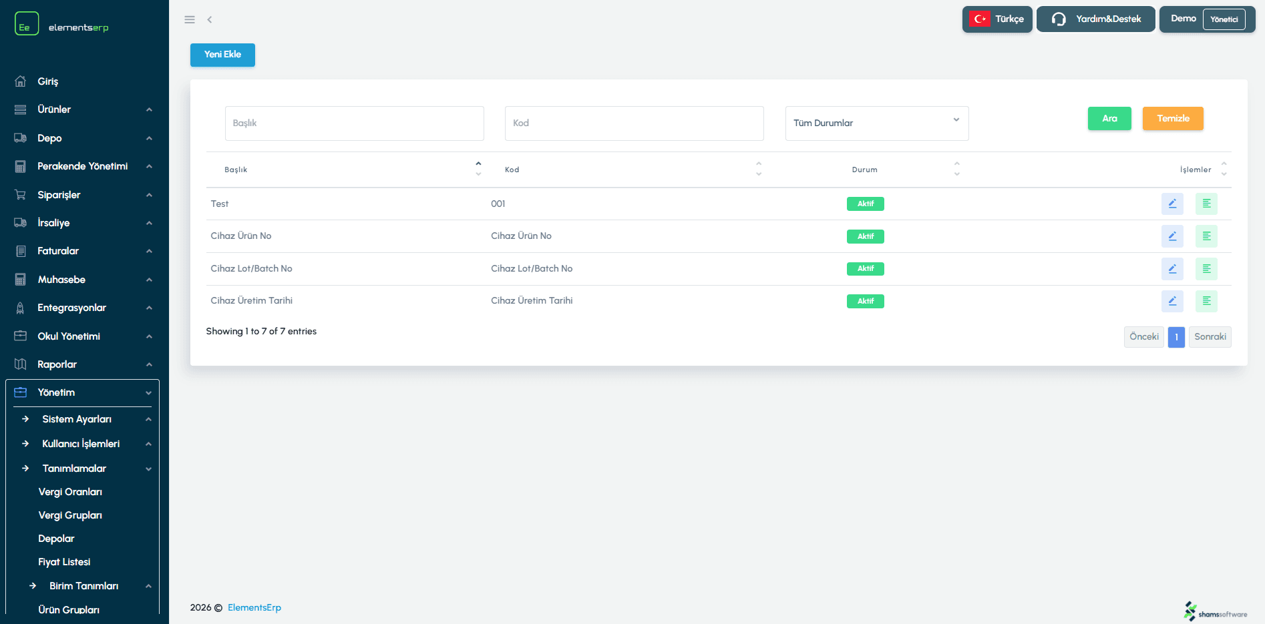Collapse the Yönetim menu chevron
Screen dimensions: 1265x624
148,393
